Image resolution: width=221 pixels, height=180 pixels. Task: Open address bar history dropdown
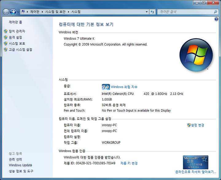click(x=147, y=12)
